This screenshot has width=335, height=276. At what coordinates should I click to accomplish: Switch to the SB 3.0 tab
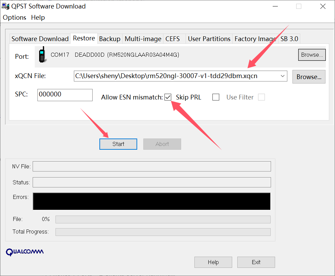pyautogui.click(x=289, y=39)
